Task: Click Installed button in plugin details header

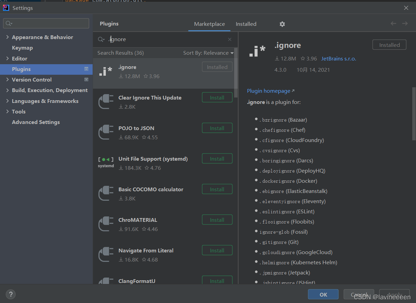Action: 389,45
